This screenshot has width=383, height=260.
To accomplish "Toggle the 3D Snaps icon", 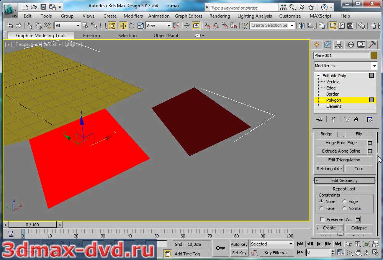I will pyautogui.click(x=208, y=25).
